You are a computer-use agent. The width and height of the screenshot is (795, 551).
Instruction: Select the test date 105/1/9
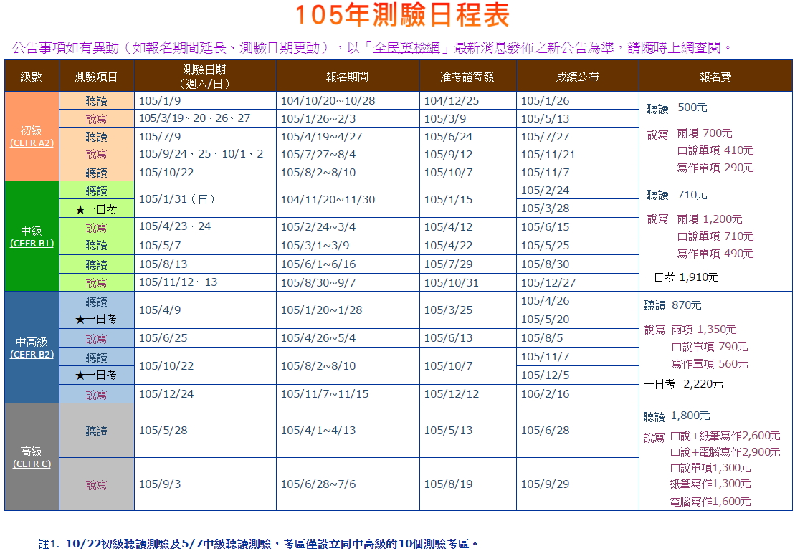[160, 101]
